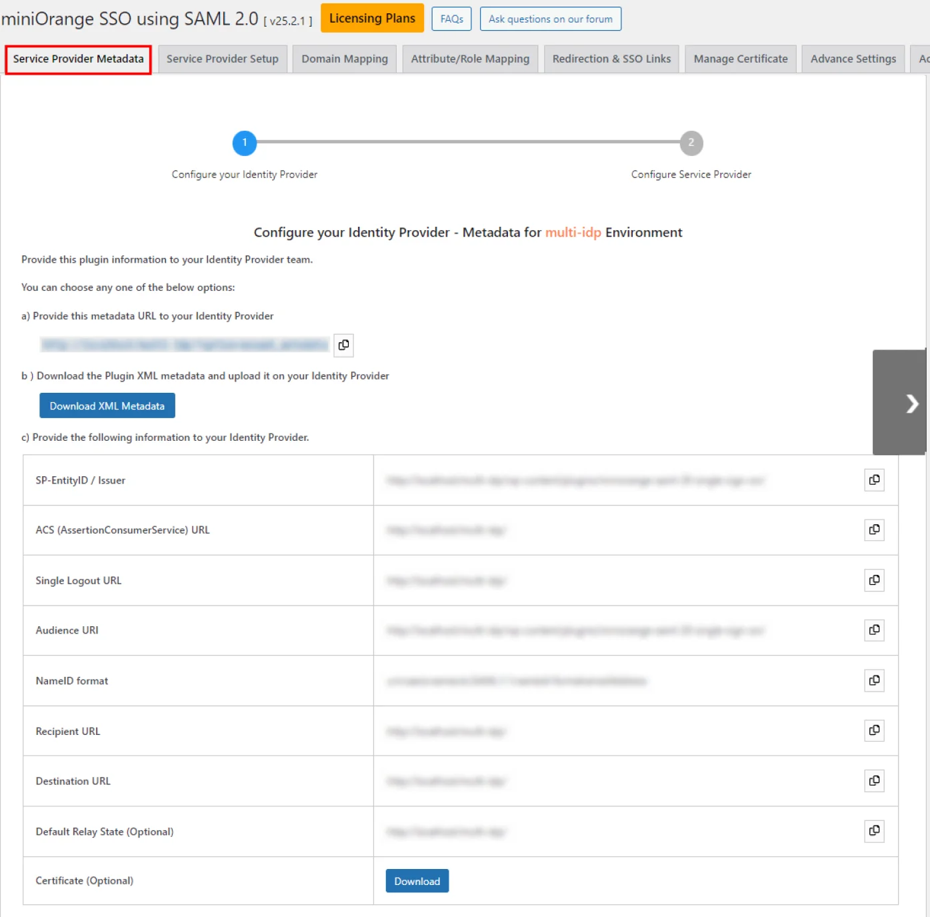Open the Advance Settings tab
The height and width of the screenshot is (917, 930).
click(x=853, y=59)
